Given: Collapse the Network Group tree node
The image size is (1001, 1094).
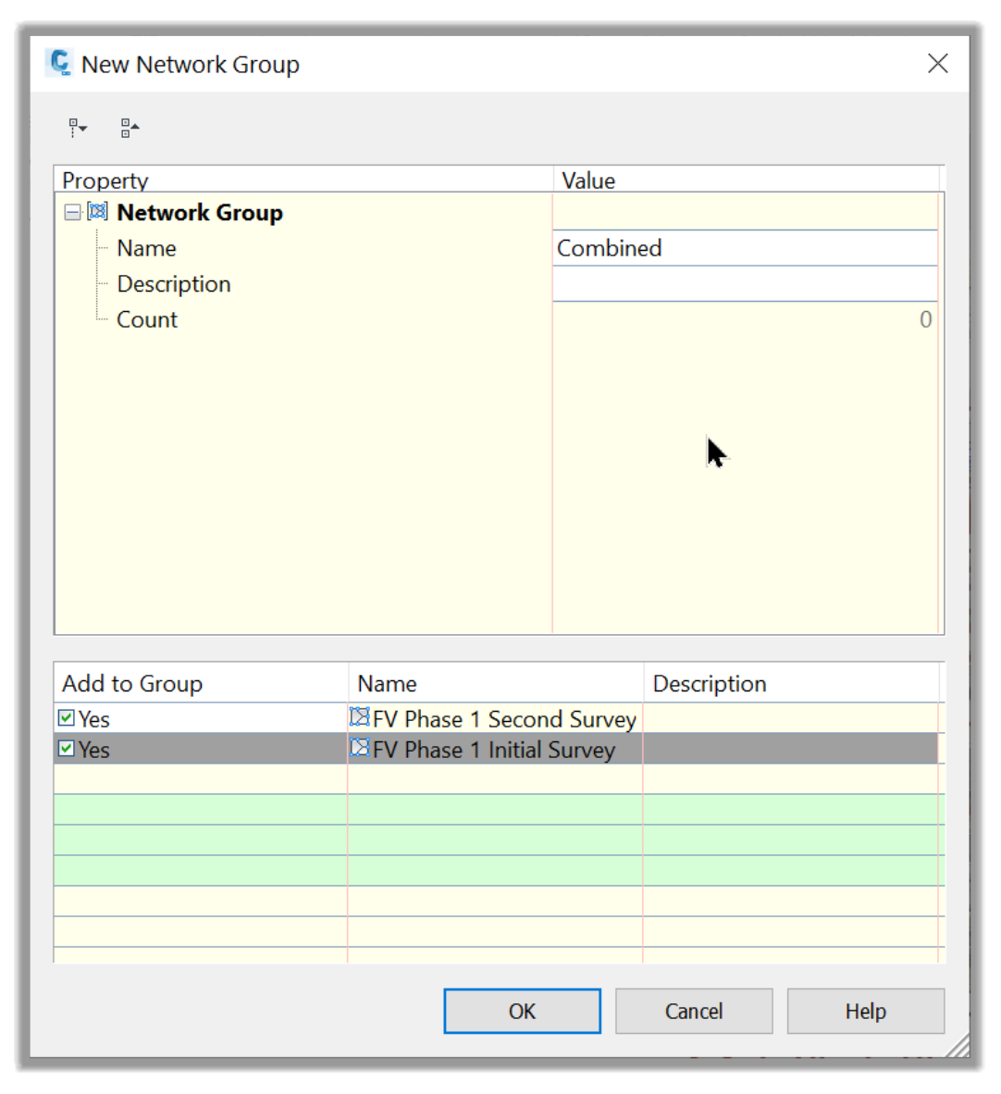Looking at the screenshot, I should click(72, 212).
